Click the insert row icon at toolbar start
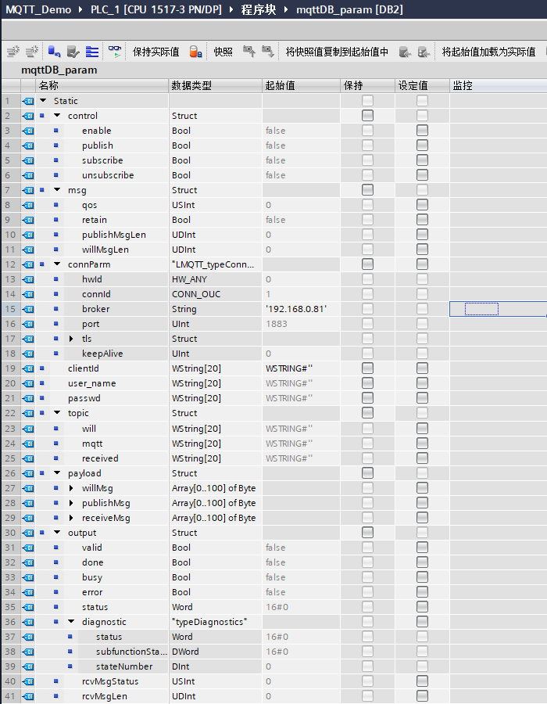This screenshot has width=547, height=704. pos(13,52)
